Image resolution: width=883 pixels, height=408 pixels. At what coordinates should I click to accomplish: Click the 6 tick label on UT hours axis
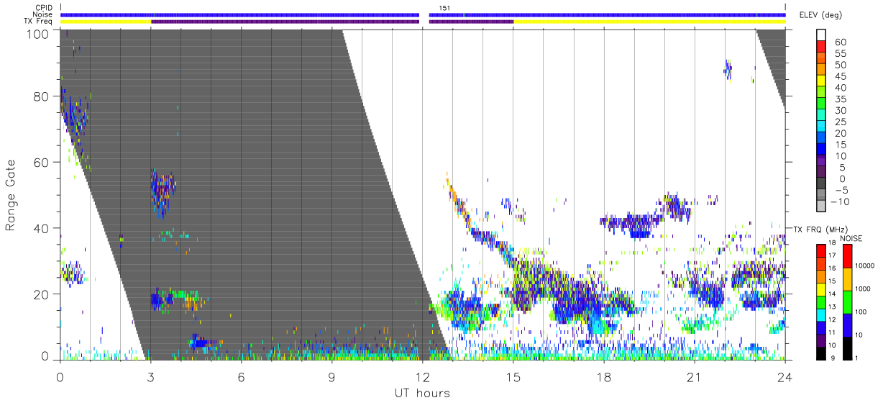(x=241, y=377)
